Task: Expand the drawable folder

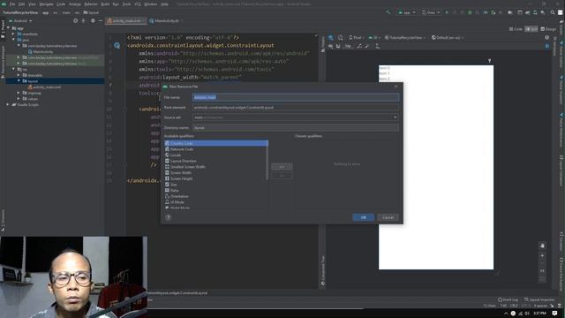Action: pyautogui.click(x=19, y=75)
